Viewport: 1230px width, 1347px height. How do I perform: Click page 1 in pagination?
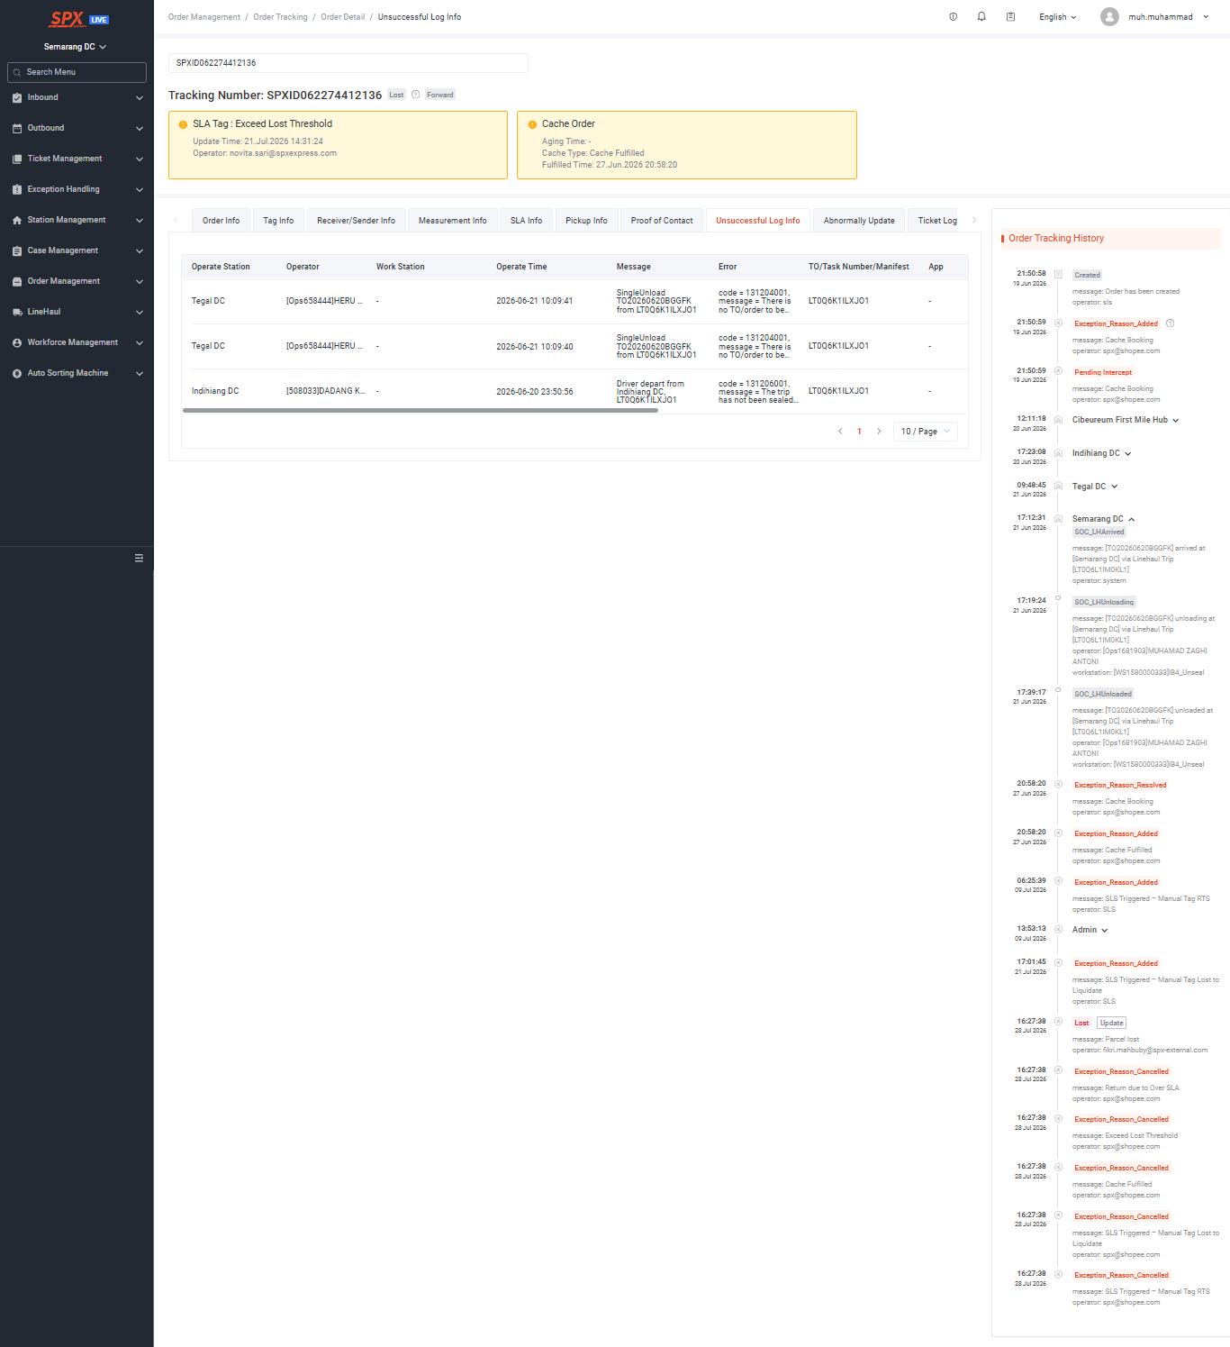(x=859, y=432)
